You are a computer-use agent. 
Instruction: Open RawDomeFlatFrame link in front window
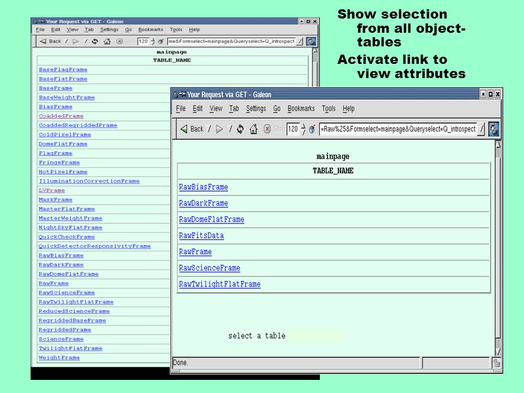[212, 219]
